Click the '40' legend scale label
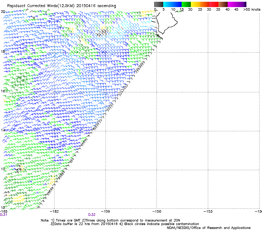Screen dimensions: 262x230 click(227, 10)
